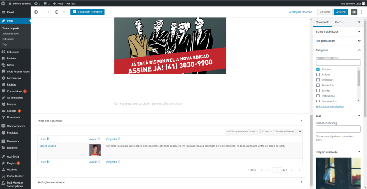Click the updates icon showing 2
The height and width of the screenshot is (189, 367).
pyautogui.click(x=37, y=4)
